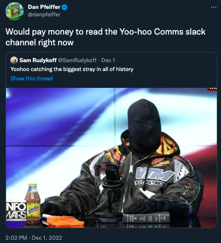This screenshot has height=243, width=221.
Task: Open the @danpfeiffer handle
Action: pos(44,14)
